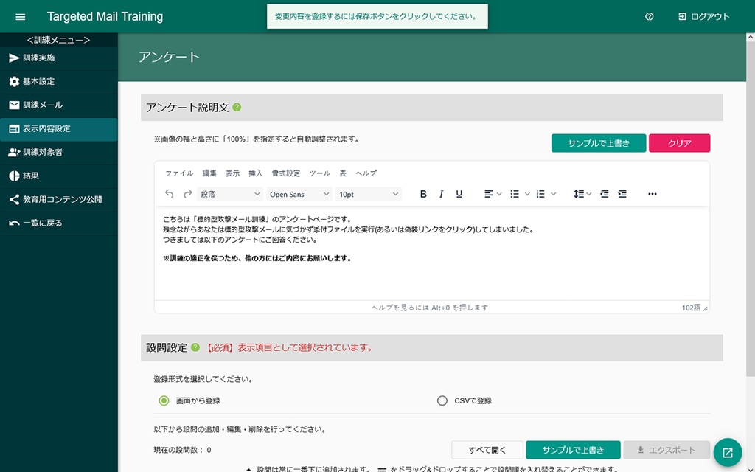Image resolution: width=755 pixels, height=472 pixels.
Task: Open the editor 表 menu
Action: [343, 173]
